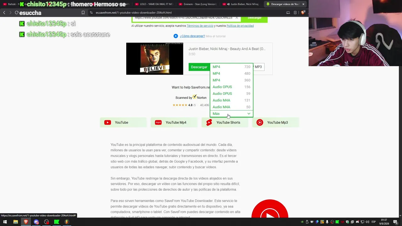Image resolution: width=402 pixels, height=226 pixels.
Task: Open File Explorer from the taskbar
Action: pos(15,222)
